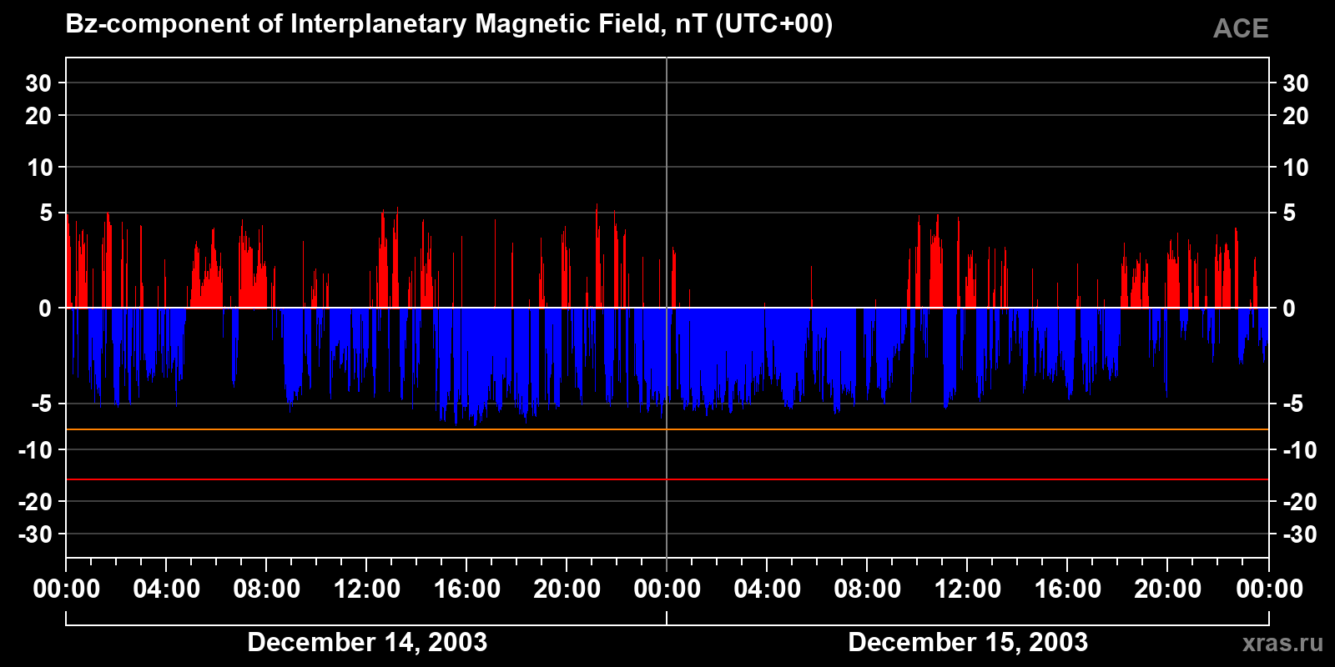Click the '04:00' time label under December 15
1335x667 pixels.
click(768, 589)
